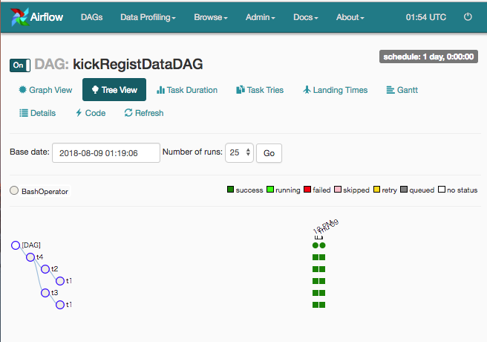The width and height of the screenshot is (487, 342).
Task: Open the Task Tries view
Action: pyautogui.click(x=260, y=90)
